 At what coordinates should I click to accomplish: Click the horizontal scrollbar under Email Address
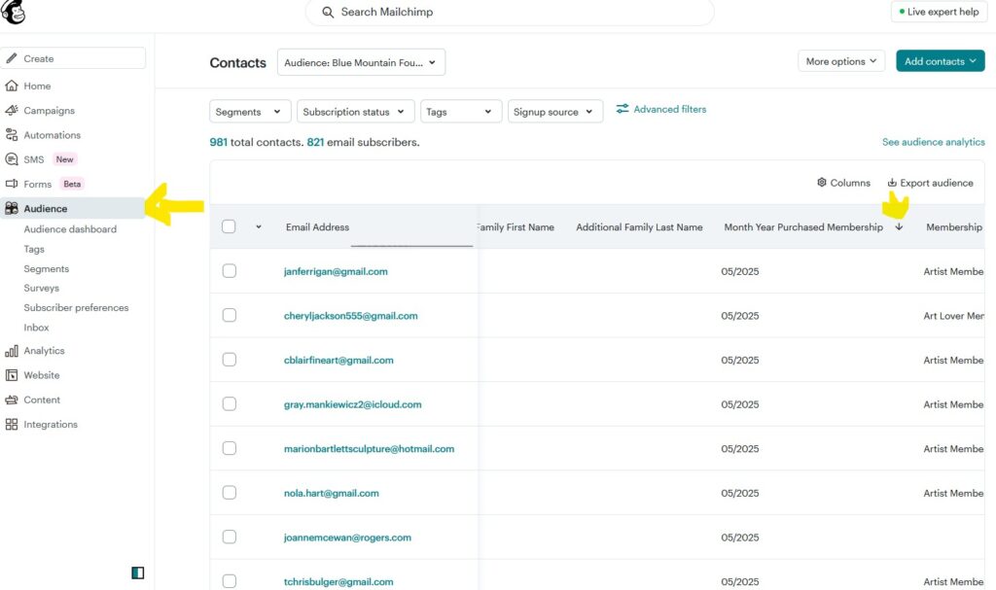(411, 245)
